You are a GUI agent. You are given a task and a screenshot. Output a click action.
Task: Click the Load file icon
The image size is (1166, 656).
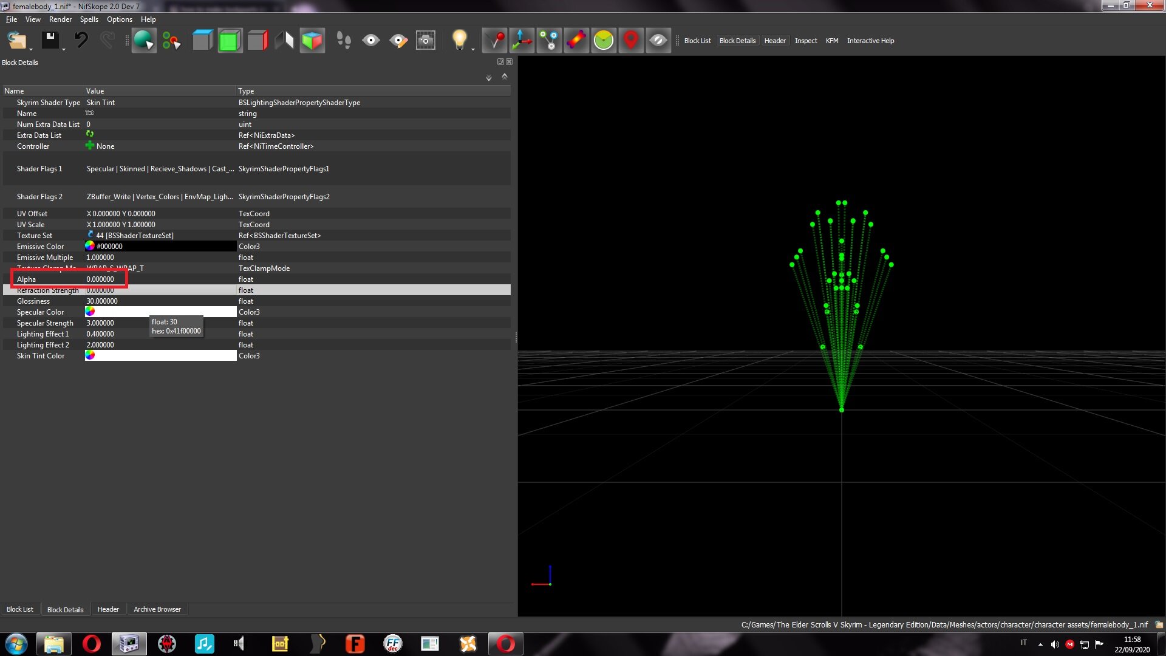click(x=16, y=41)
